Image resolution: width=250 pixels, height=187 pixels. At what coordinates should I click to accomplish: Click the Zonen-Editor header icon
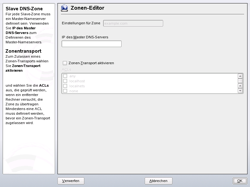(x=64, y=8)
